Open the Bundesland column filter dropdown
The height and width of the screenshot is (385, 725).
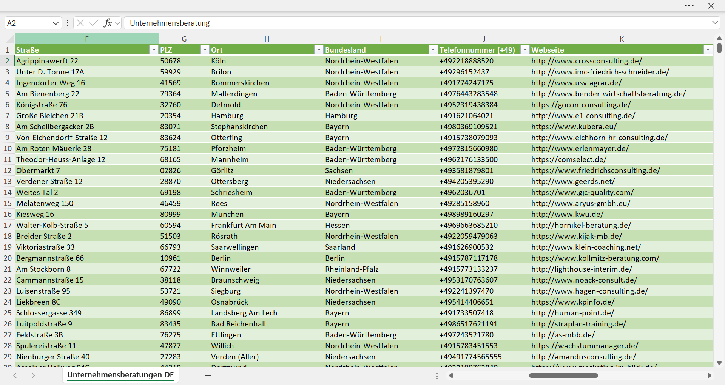(x=433, y=50)
